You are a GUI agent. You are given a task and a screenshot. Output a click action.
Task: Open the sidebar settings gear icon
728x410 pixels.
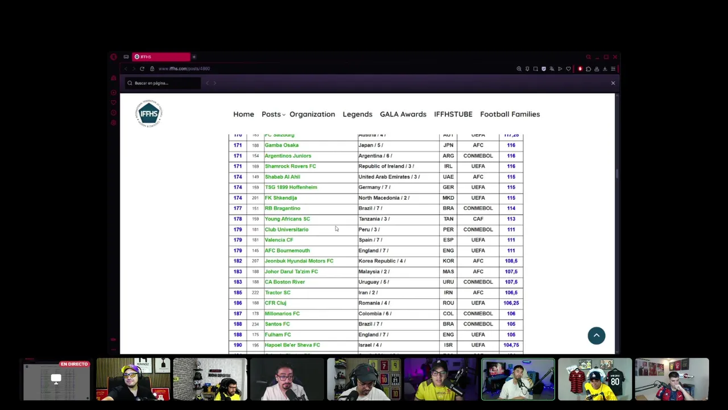click(x=114, y=122)
